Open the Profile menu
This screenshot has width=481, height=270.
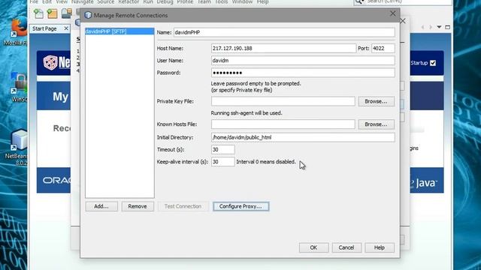click(x=185, y=1)
